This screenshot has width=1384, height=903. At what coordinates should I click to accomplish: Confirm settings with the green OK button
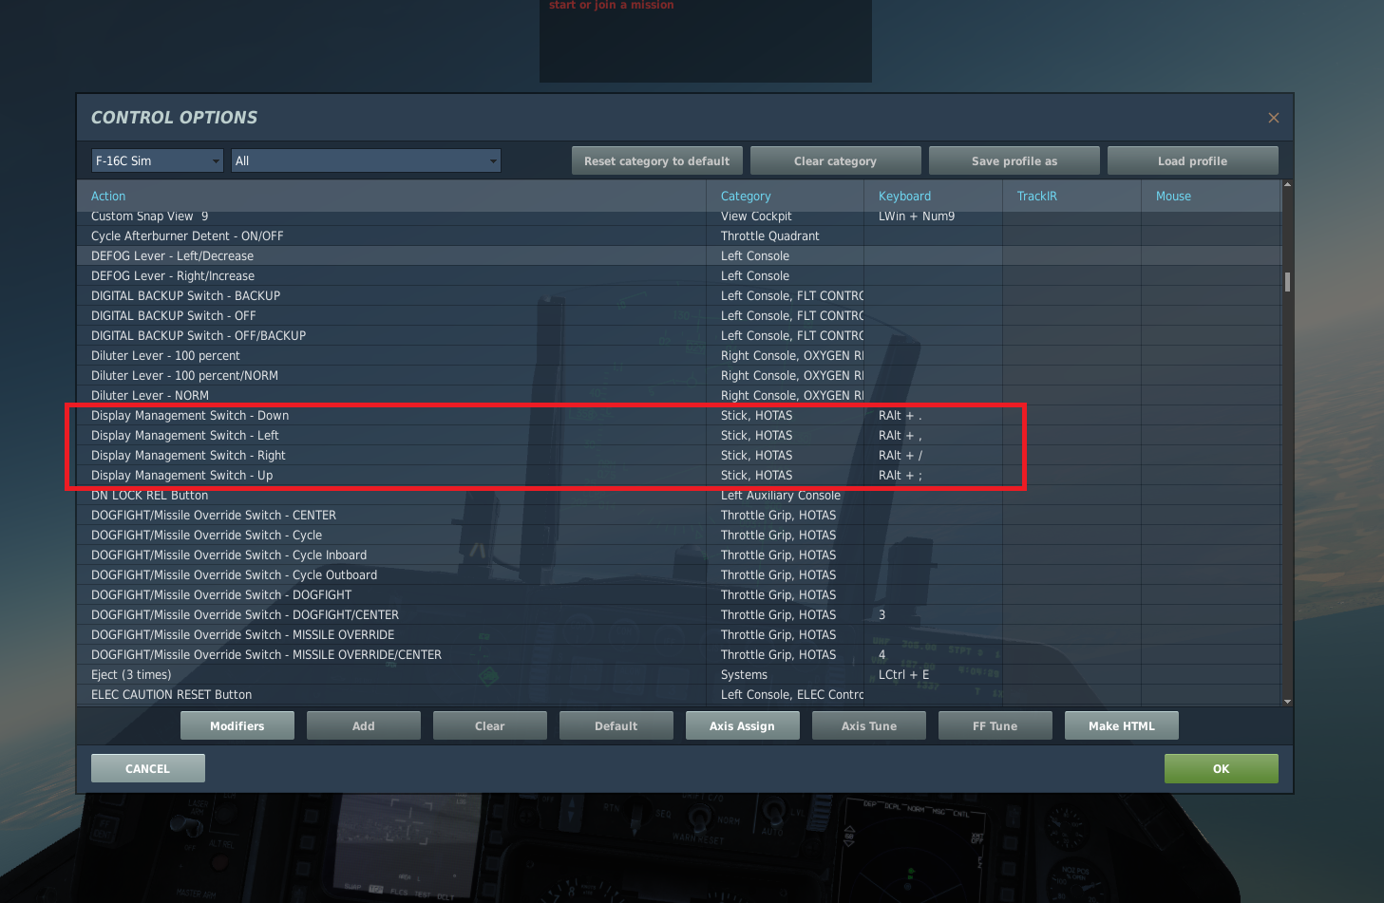pos(1222,768)
